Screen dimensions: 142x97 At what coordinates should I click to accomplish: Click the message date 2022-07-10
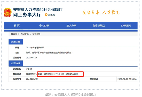[31, 58]
